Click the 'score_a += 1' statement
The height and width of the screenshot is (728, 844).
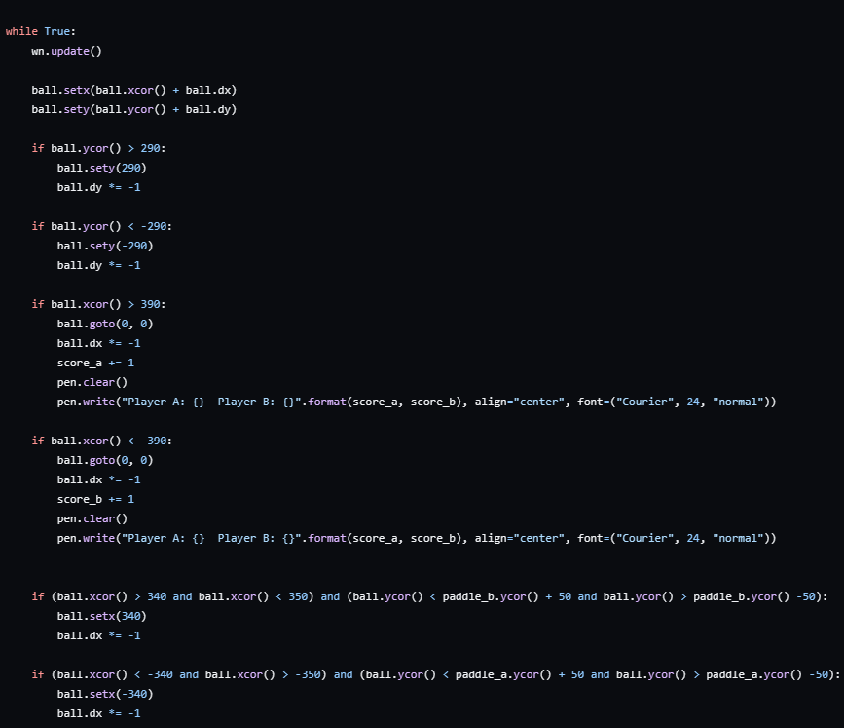coord(95,363)
